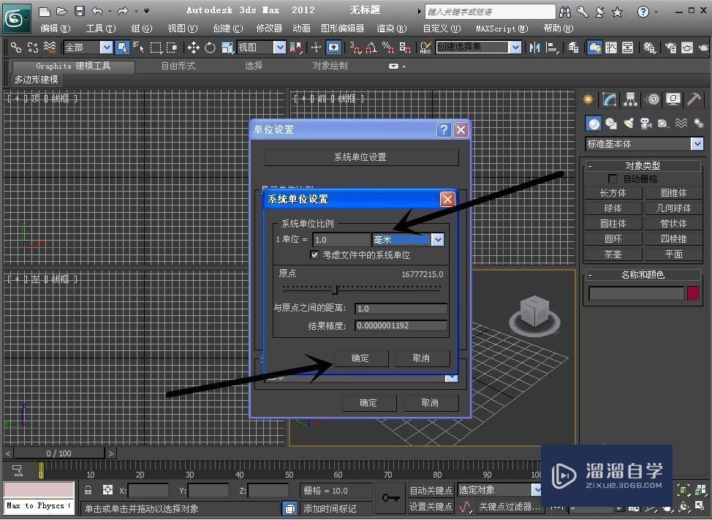Image resolution: width=712 pixels, height=520 pixels.
Task: Open the object color swatch
Action: (x=692, y=293)
